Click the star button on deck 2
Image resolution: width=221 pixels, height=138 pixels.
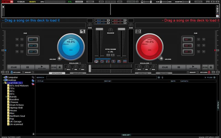pyautogui.click(x=211, y=67)
